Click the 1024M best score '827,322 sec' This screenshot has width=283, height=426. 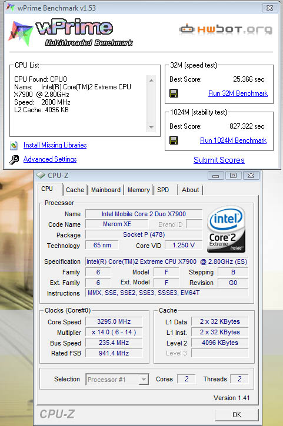247,126
